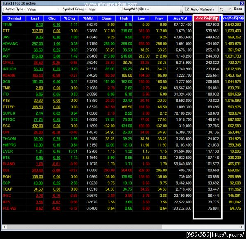
Task: Select the THCOM symbol
Action: coord(9,139)
